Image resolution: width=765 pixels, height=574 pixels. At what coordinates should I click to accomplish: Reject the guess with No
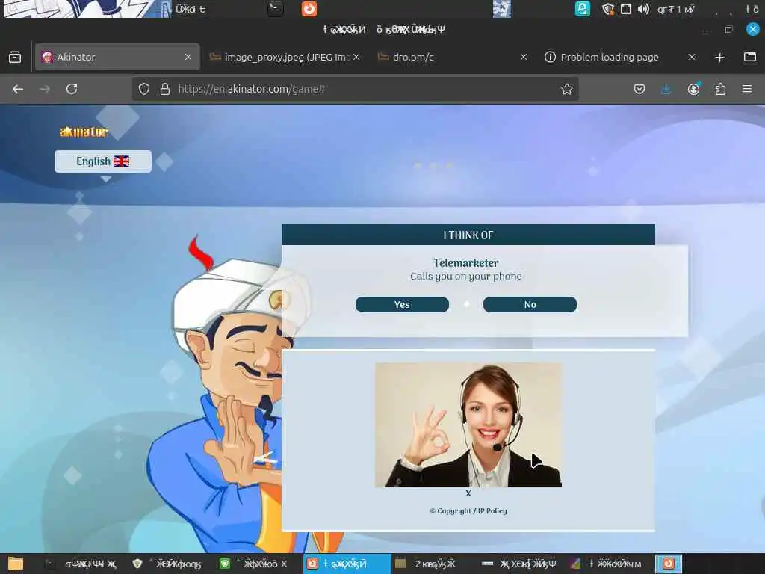530,305
